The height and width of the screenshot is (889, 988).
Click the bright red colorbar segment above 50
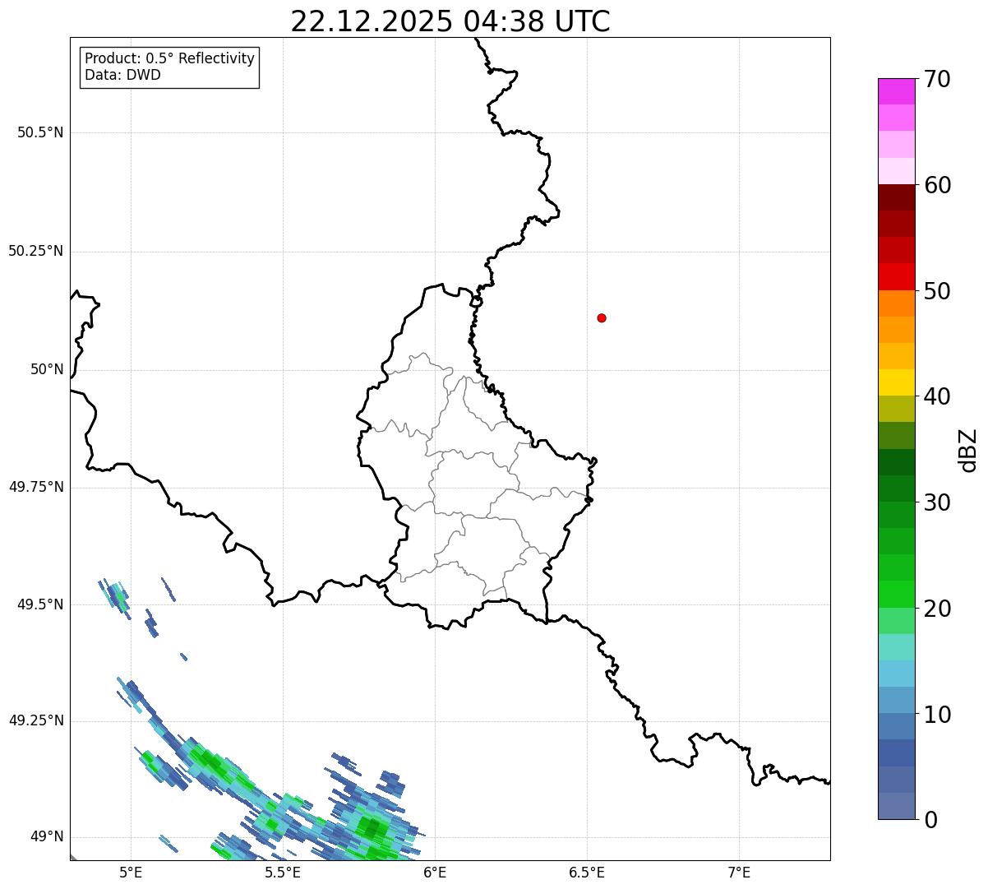[x=896, y=277]
